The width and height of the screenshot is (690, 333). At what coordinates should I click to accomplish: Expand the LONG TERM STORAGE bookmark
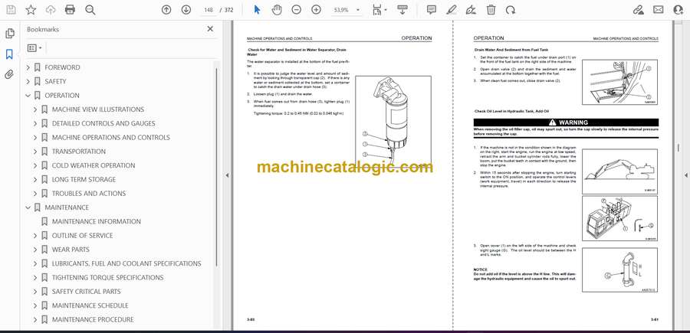35,180
